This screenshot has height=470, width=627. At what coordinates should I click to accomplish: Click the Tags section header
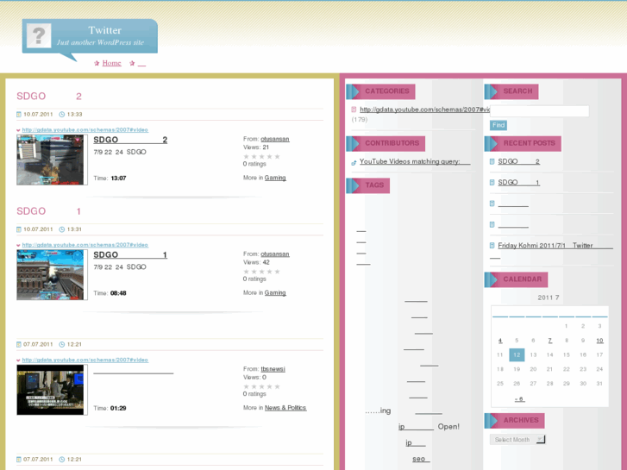368,185
